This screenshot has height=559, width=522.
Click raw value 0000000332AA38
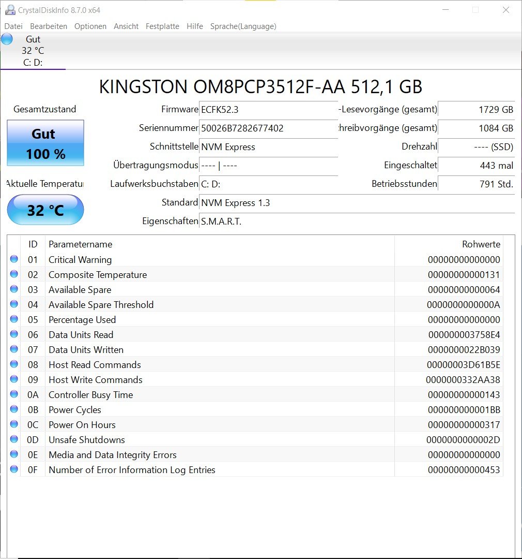(x=463, y=380)
